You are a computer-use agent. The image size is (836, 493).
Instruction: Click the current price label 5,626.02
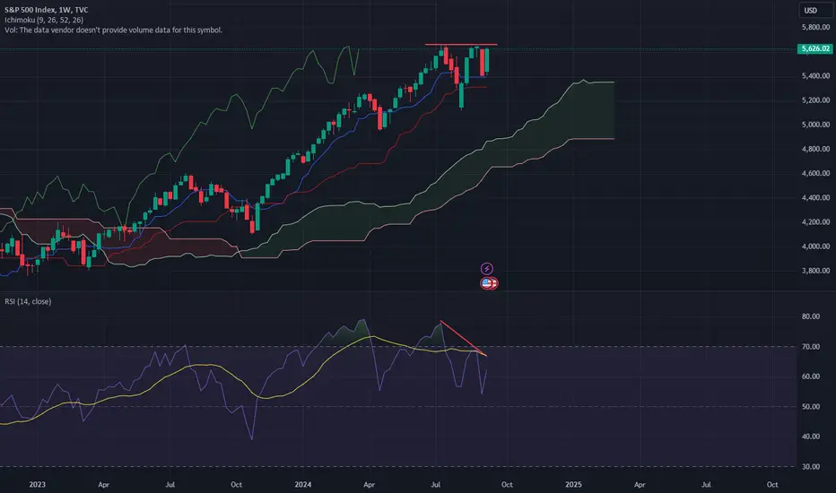tap(815, 48)
